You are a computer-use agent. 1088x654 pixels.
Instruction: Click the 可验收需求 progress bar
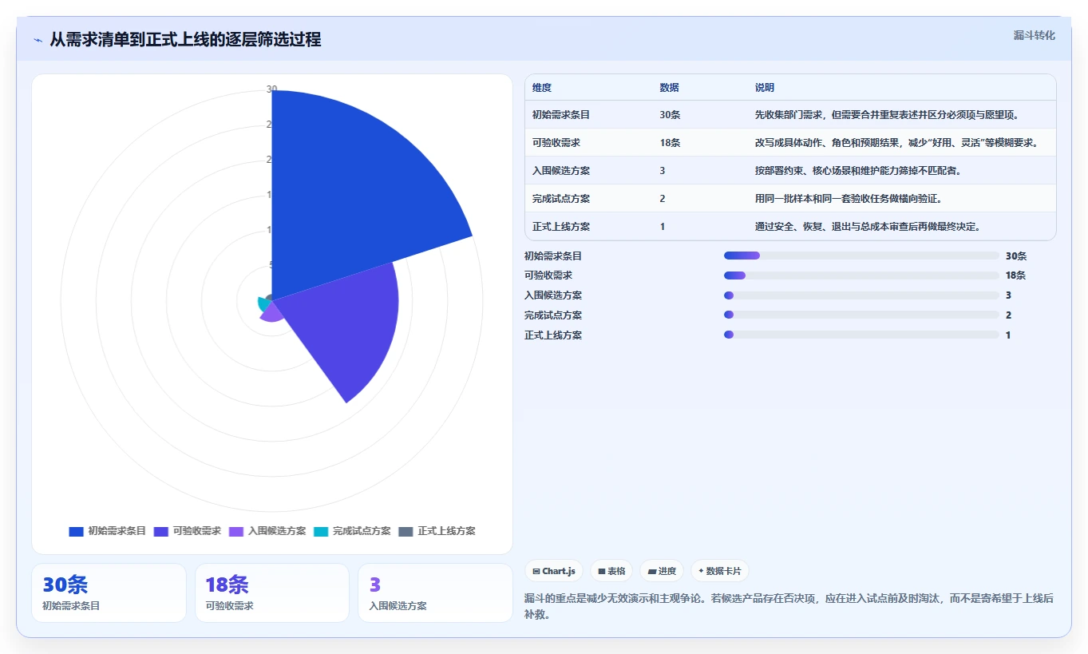(861, 275)
